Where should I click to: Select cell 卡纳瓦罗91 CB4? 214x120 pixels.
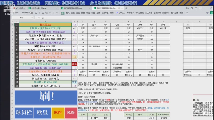45,71
